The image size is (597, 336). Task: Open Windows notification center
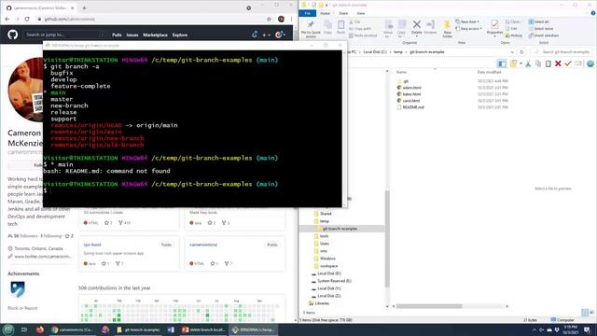pyautogui.click(x=587, y=329)
